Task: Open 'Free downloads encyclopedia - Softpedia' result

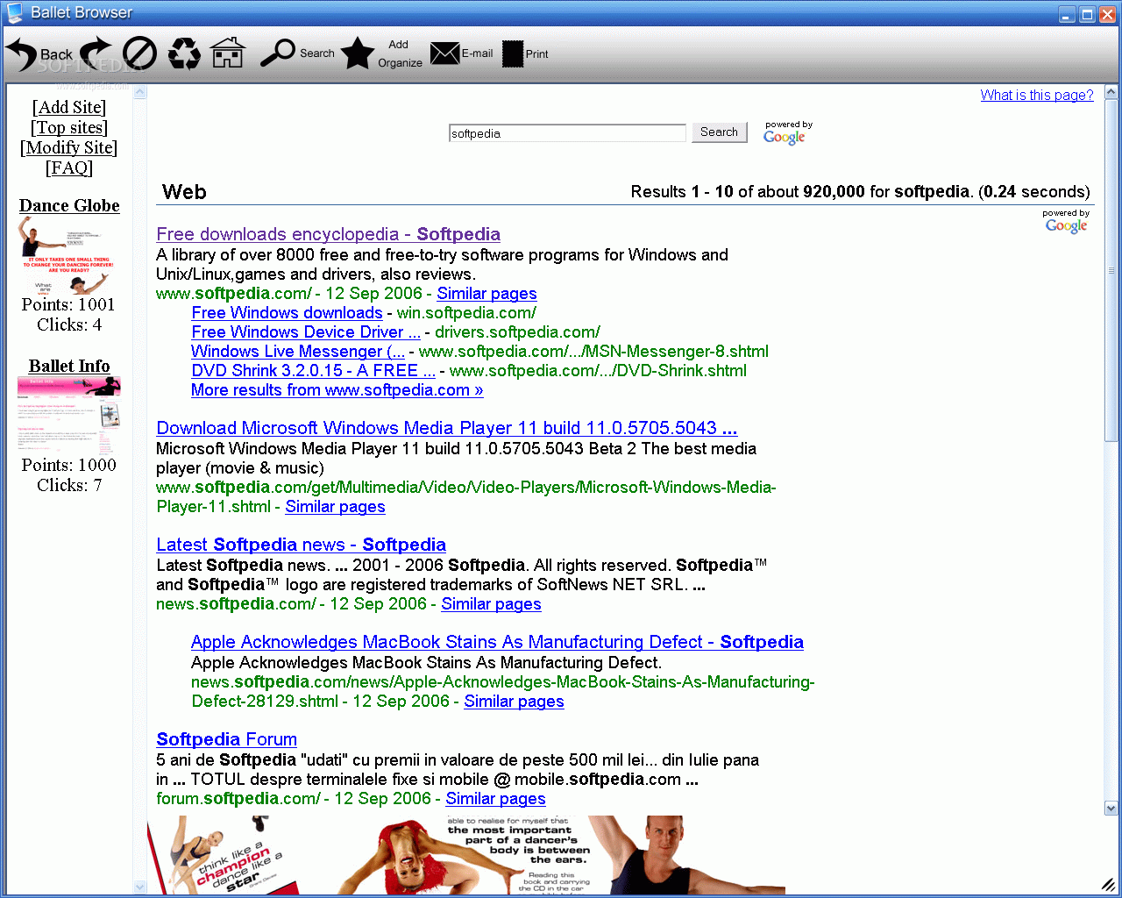Action: [328, 234]
